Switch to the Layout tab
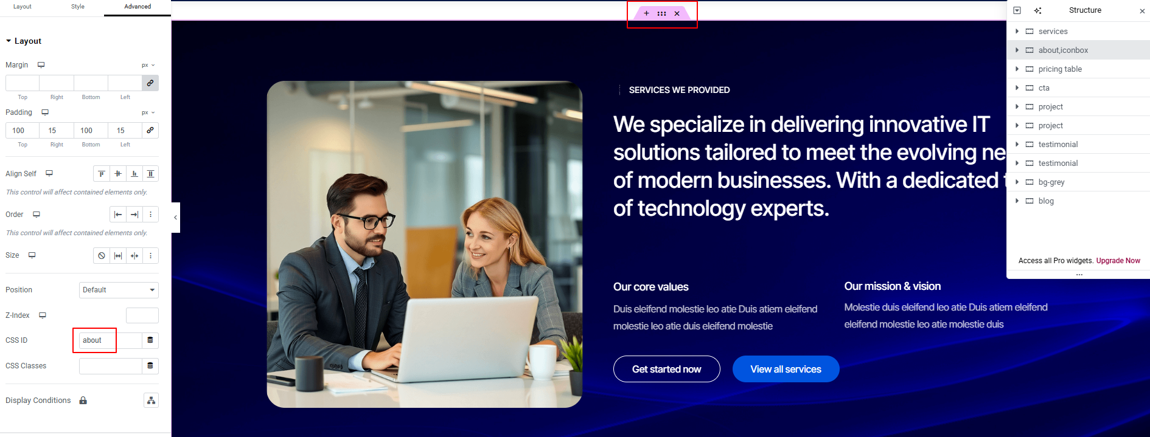 23,7
